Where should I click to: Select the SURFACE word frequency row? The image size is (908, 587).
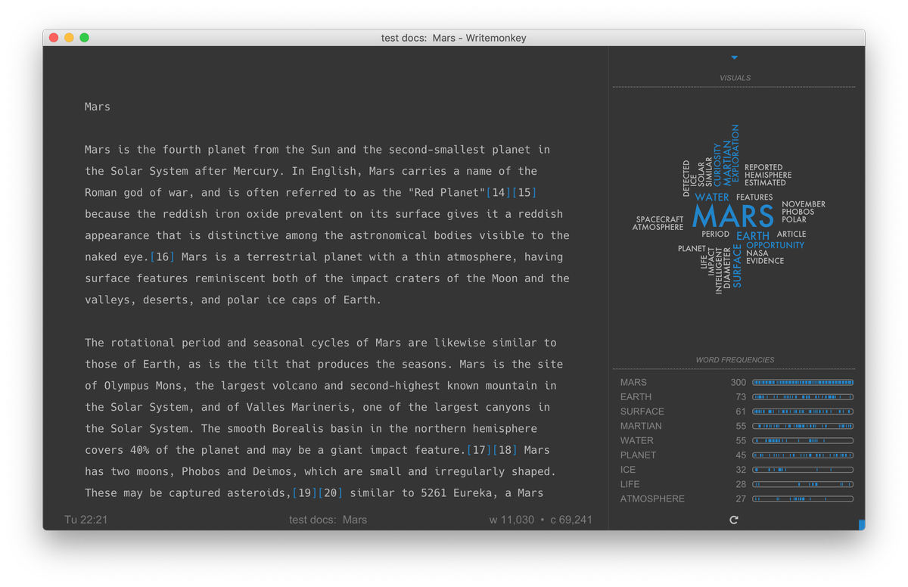[x=736, y=412]
